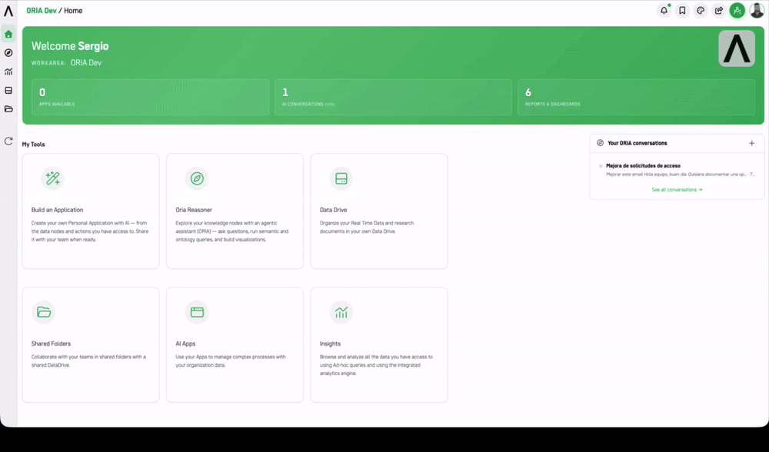The height and width of the screenshot is (452, 769).
Task: Open the Insights chart icon in sidebar
Action: [x=8, y=71]
